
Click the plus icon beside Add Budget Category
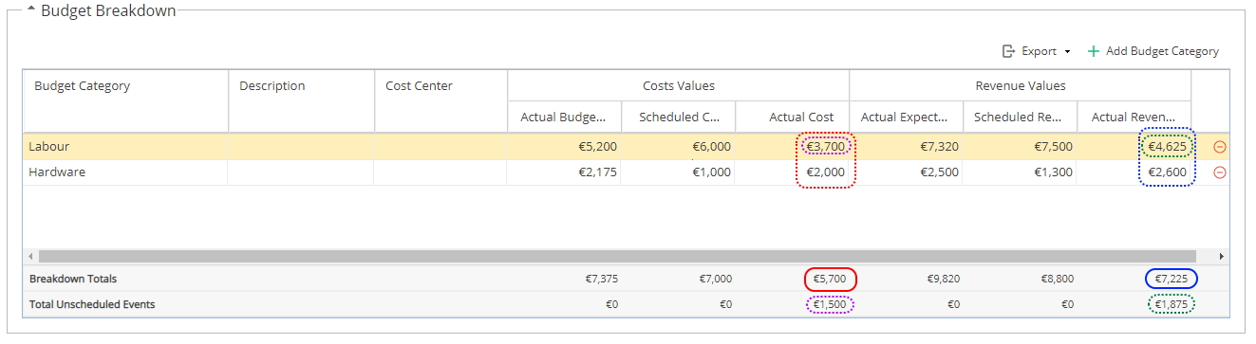(x=1094, y=51)
